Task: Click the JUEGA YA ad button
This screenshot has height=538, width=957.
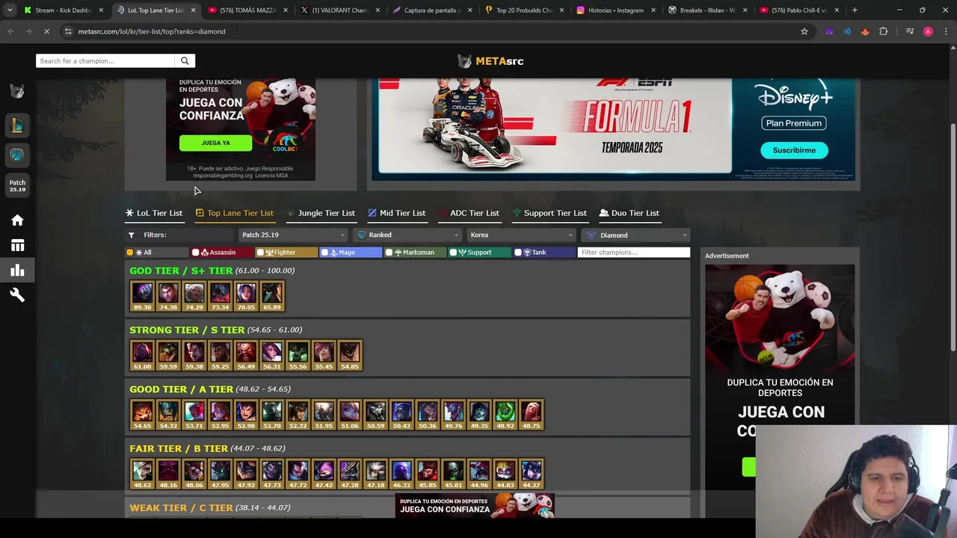Action: tap(215, 143)
